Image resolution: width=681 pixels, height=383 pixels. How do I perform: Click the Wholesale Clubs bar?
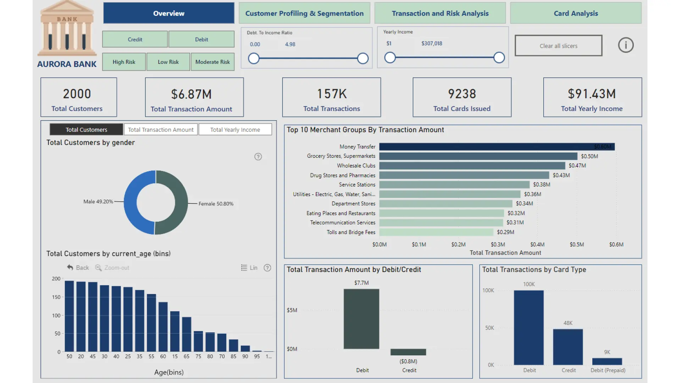click(472, 166)
